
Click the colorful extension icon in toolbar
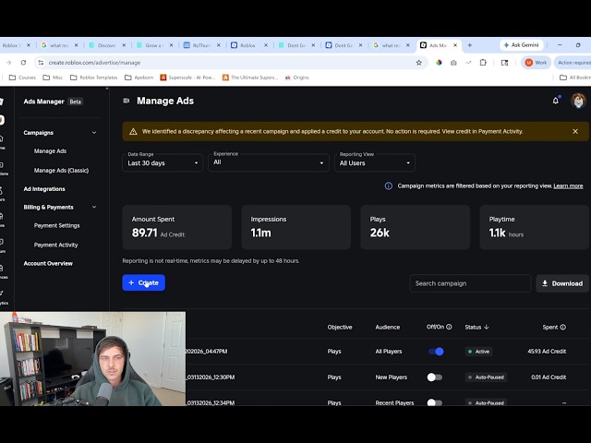(x=439, y=63)
